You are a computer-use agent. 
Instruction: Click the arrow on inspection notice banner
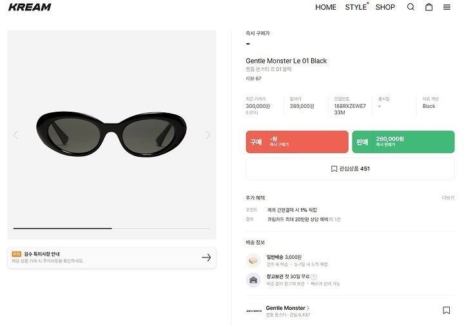206,257
